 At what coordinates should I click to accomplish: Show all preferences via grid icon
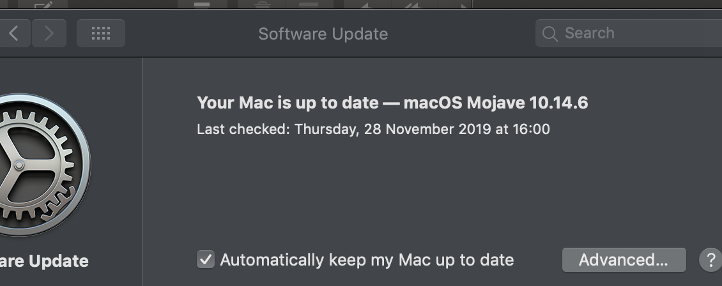pos(101,33)
